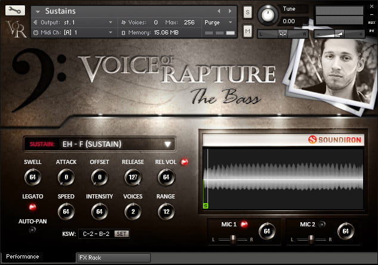The image size is (378, 265).
Task: Minimize the instrument view
Action: [371, 15]
